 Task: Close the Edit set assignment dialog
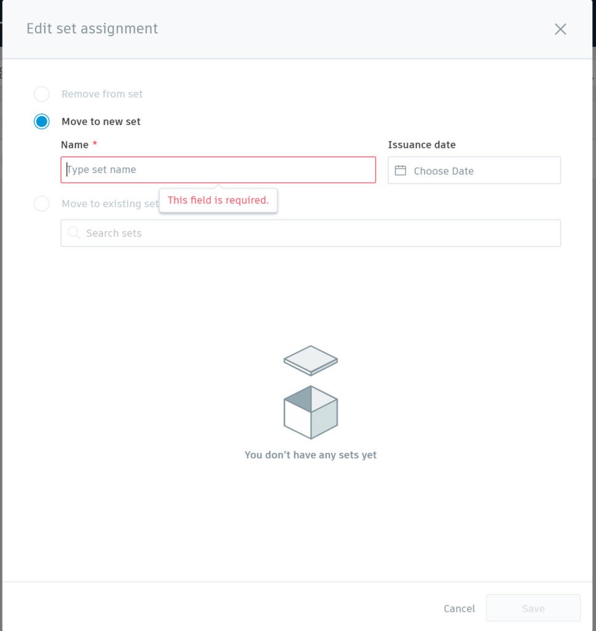[x=560, y=29]
